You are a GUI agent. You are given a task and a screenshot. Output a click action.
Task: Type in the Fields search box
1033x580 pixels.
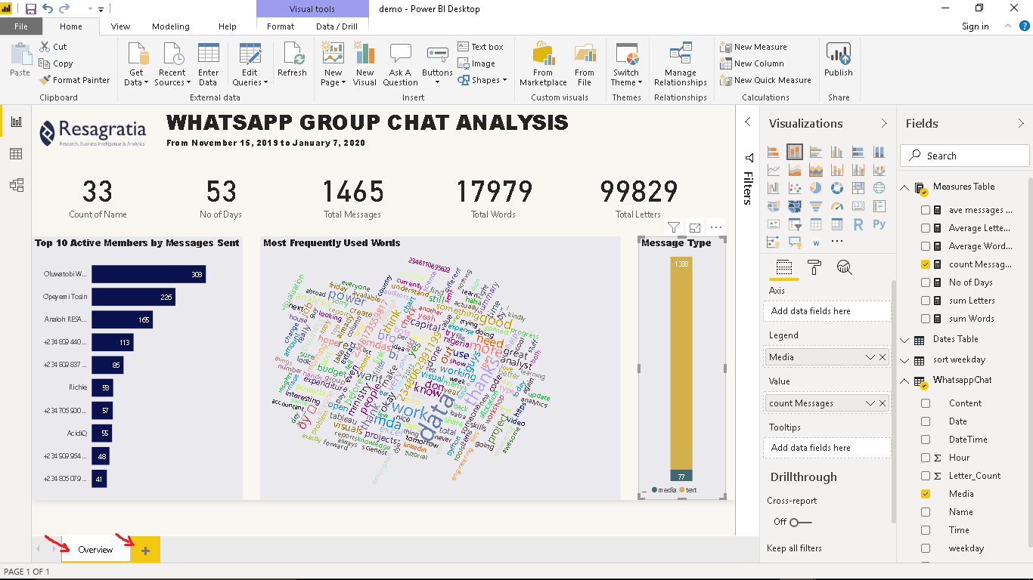click(x=964, y=155)
